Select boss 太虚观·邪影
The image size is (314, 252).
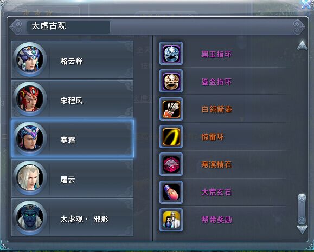(72, 217)
